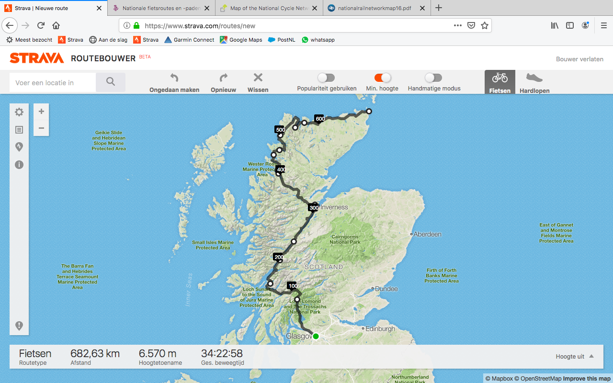613x383 pixels.
Task: Open the cue sheet list icon
Action: coord(19,130)
